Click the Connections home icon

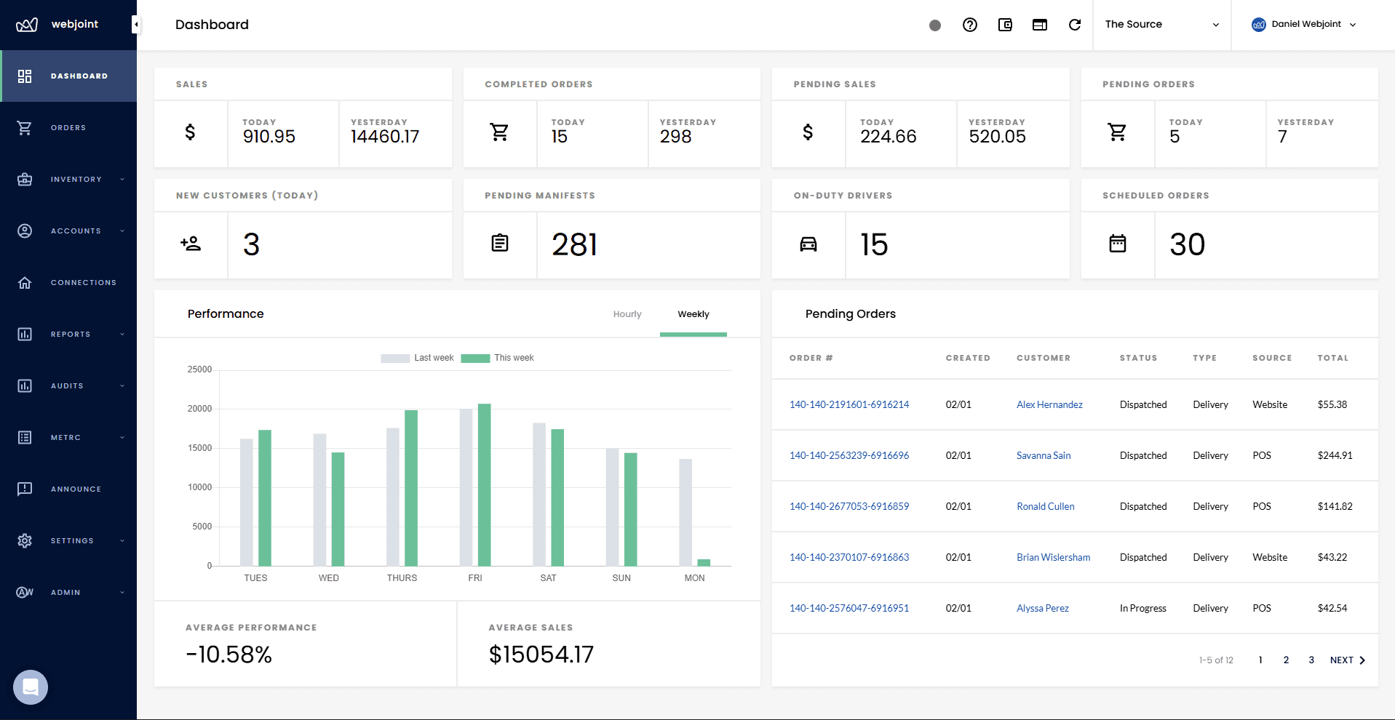tap(25, 282)
